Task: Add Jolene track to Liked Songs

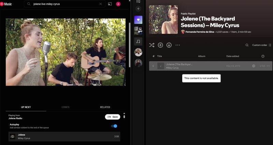Action: click(x=254, y=66)
